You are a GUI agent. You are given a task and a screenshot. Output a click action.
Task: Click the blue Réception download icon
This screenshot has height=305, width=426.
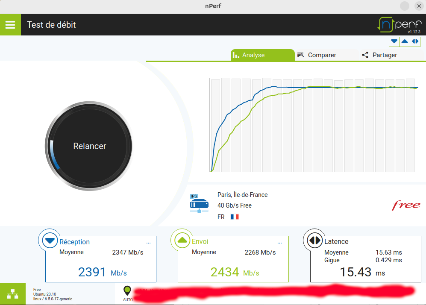point(50,241)
